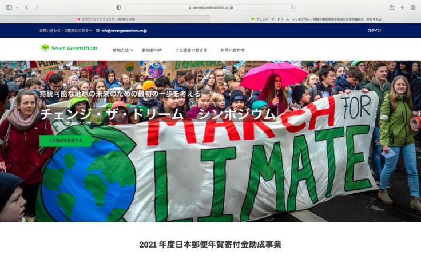This screenshot has width=421, height=263.
Task: Open the お問い合わせ navigation item
Action: click(232, 50)
